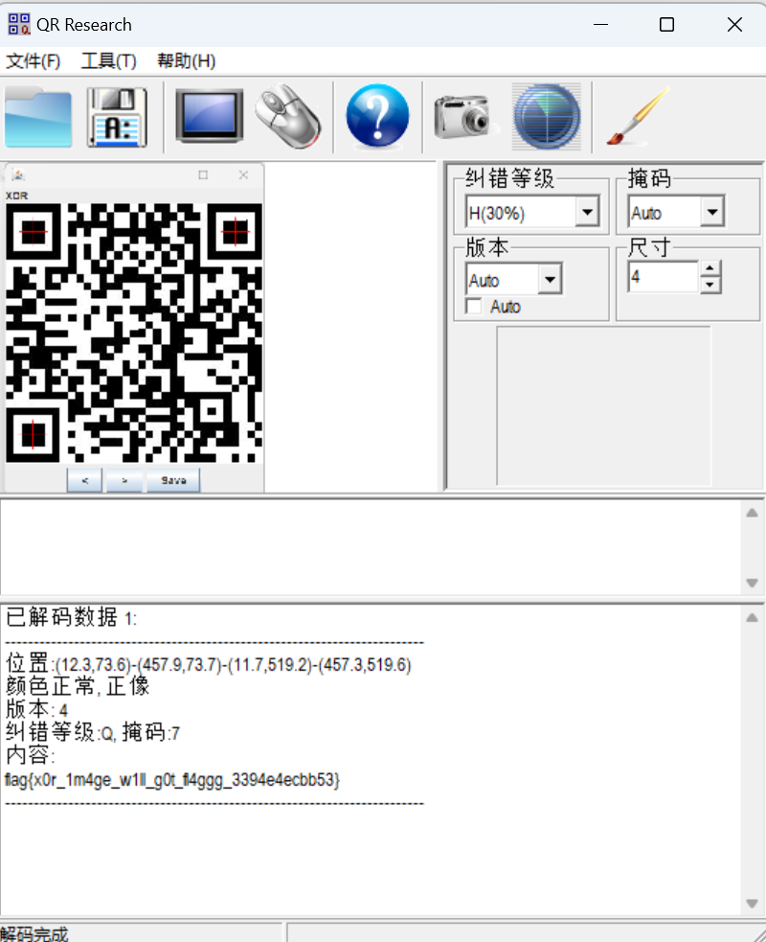Click the previous '<' button under QR image
The image size is (766, 942).
tap(84, 481)
